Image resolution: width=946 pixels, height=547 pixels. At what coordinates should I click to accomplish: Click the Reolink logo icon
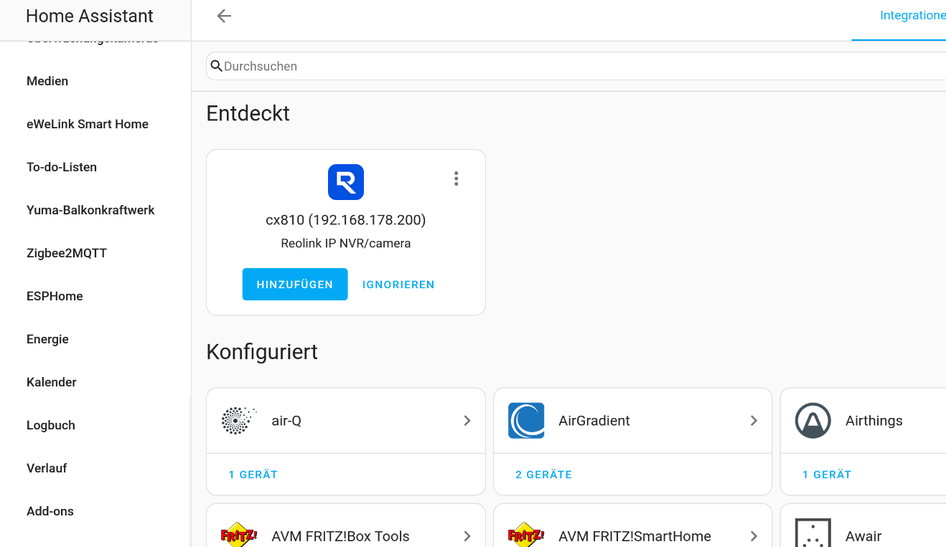(346, 182)
